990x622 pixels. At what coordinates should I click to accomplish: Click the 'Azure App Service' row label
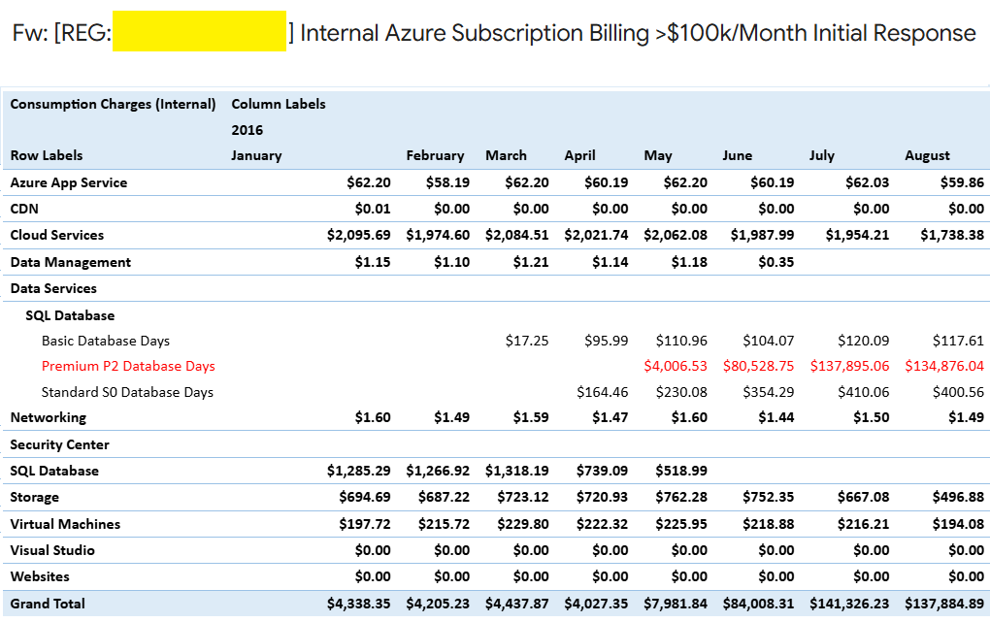pyautogui.click(x=69, y=182)
